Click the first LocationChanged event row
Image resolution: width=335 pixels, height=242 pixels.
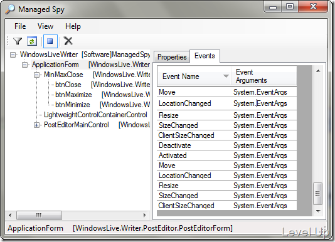(226, 103)
